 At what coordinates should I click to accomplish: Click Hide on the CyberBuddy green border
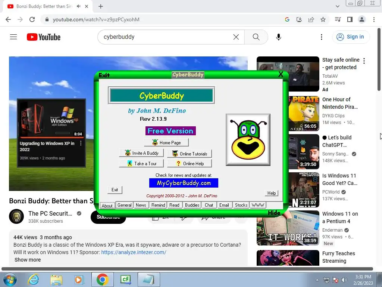(x=274, y=213)
